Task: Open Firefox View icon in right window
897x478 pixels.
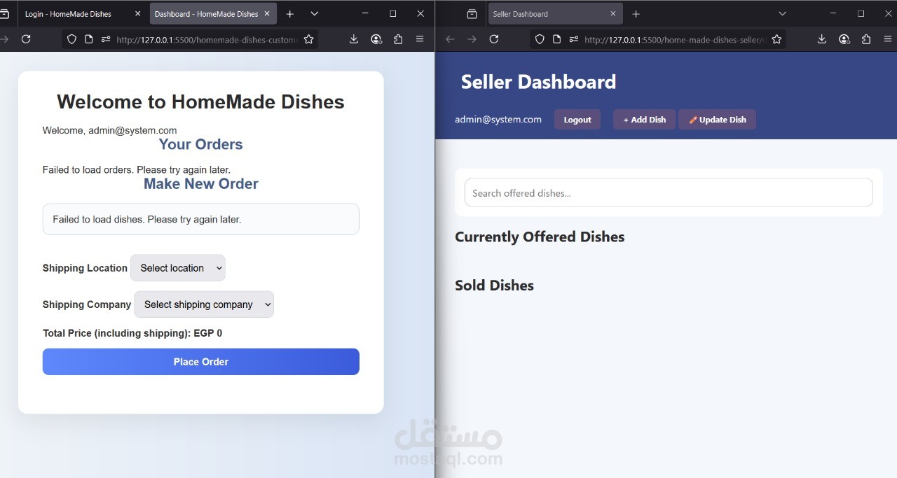Action: (472, 14)
